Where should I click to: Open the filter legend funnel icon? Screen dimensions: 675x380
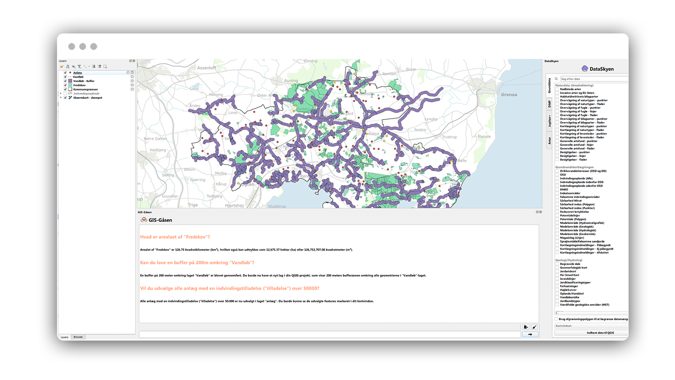tap(79, 67)
